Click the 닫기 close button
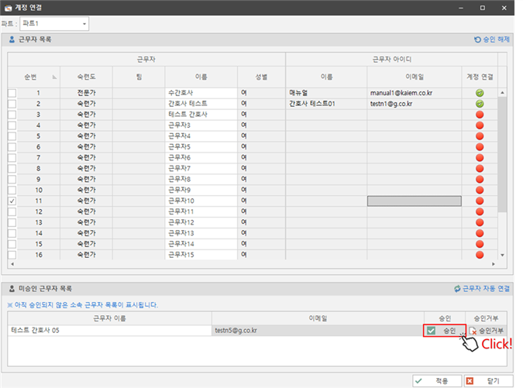The height and width of the screenshot is (388, 523). (487, 381)
